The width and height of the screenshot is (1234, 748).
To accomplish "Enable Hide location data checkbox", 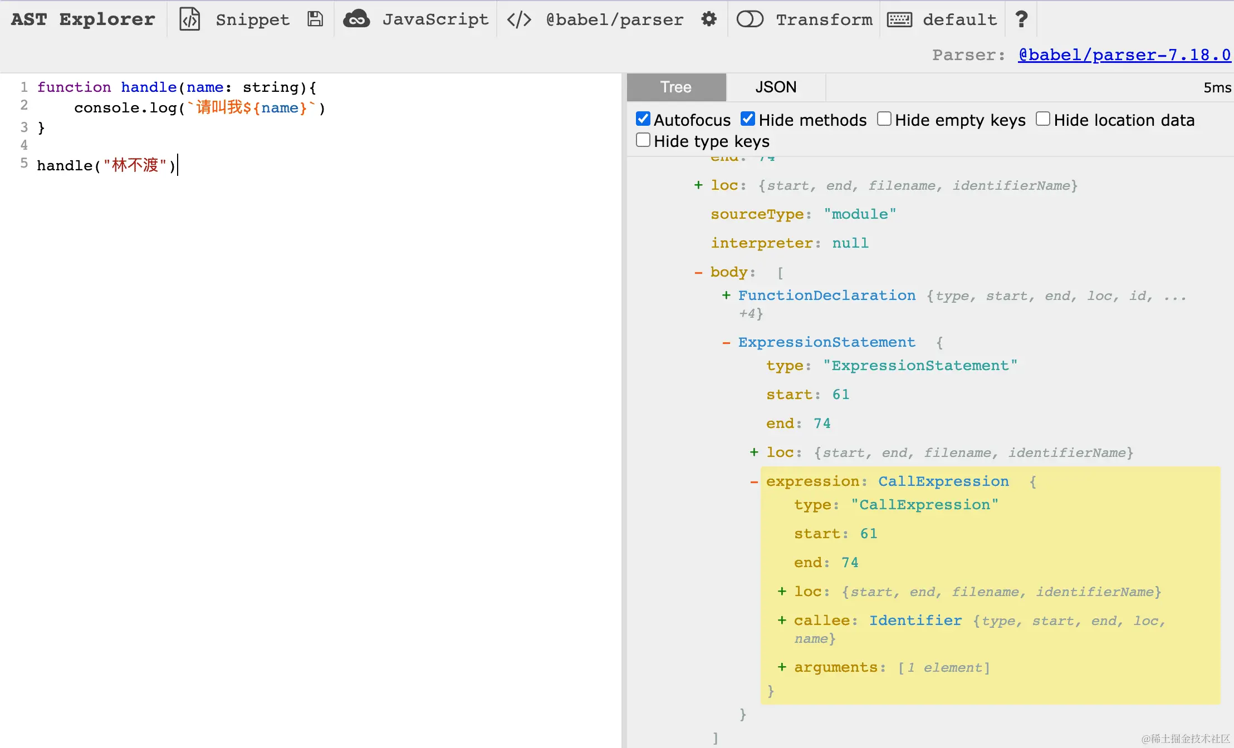I will tap(1042, 119).
